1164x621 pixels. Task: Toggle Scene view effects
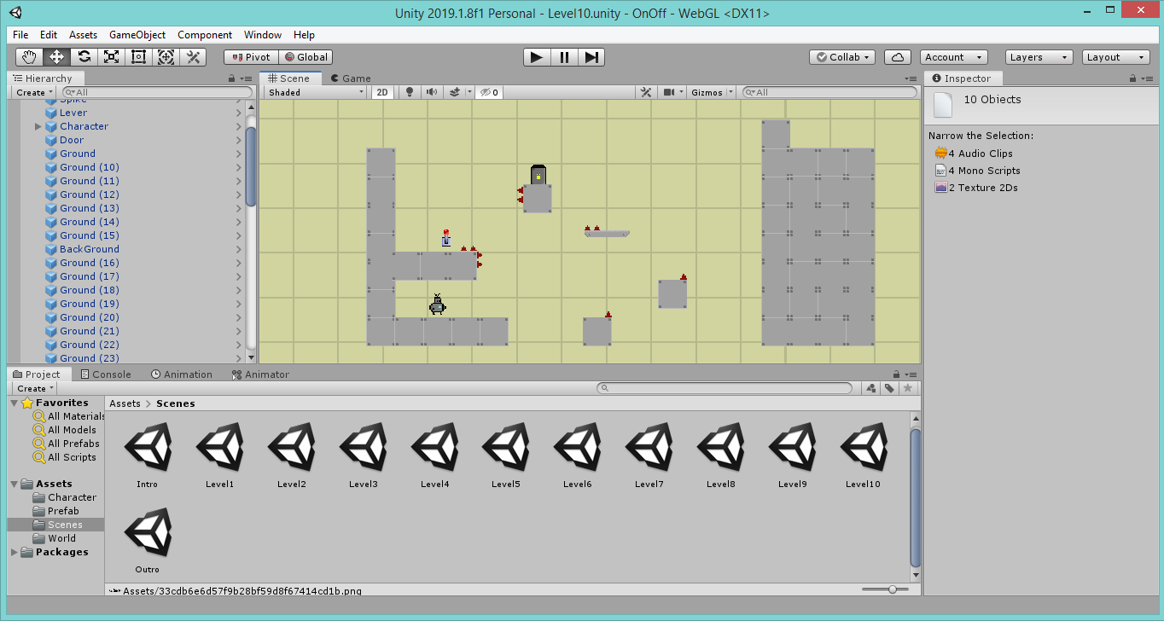(x=455, y=92)
